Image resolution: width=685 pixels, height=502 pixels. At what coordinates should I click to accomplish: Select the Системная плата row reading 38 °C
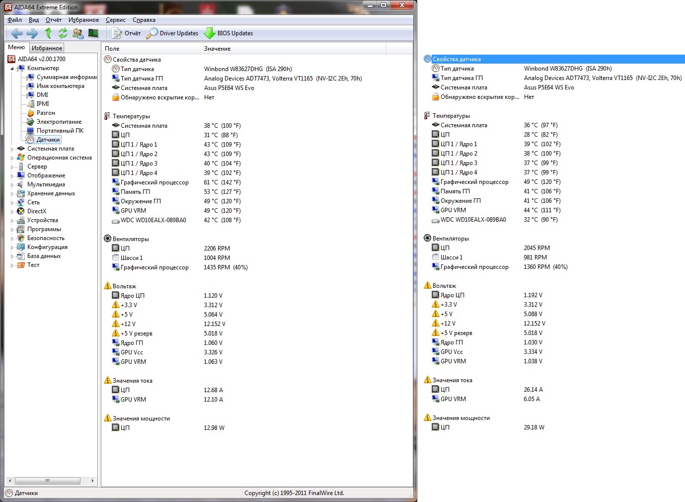[x=257, y=126]
